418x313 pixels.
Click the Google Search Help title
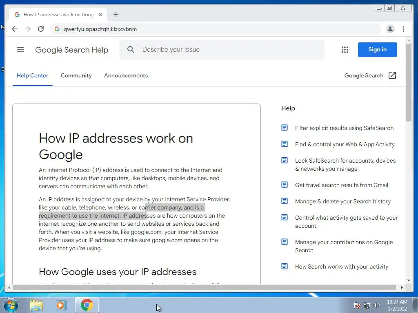point(72,50)
